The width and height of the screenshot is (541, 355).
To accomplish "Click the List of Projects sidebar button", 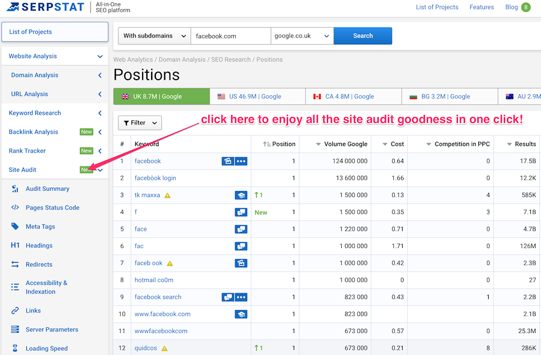I will point(55,32).
